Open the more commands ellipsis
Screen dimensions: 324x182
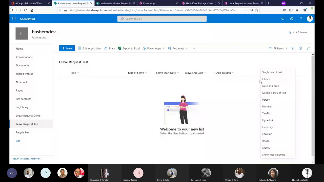[x=193, y=48]
